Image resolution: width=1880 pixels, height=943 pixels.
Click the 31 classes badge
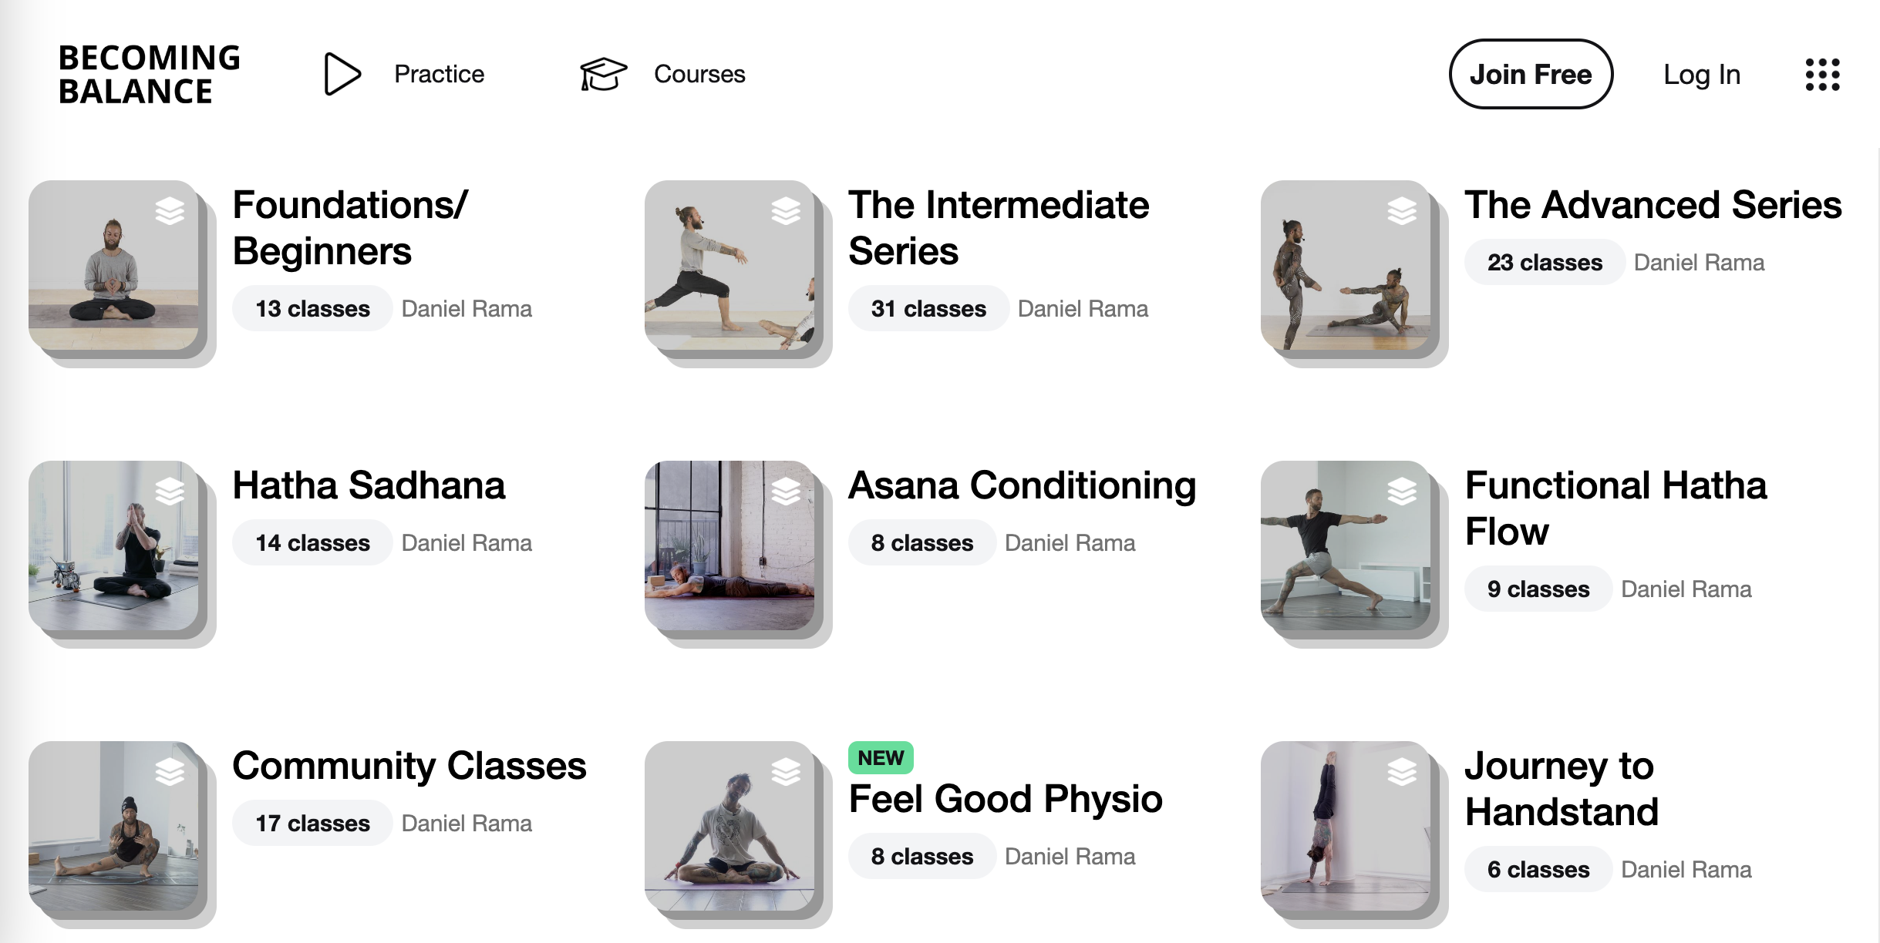[928, 309]
